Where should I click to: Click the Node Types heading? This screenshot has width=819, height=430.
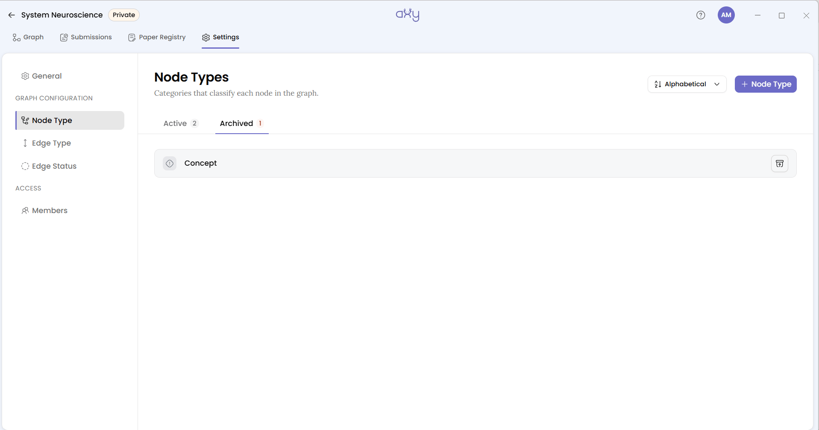point(191,77)
